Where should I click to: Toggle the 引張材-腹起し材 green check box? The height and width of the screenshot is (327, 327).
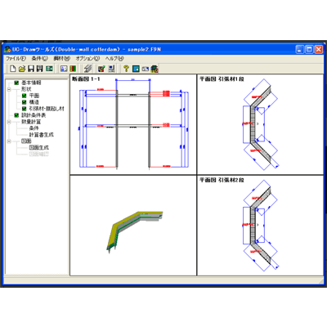pos(25,109)
